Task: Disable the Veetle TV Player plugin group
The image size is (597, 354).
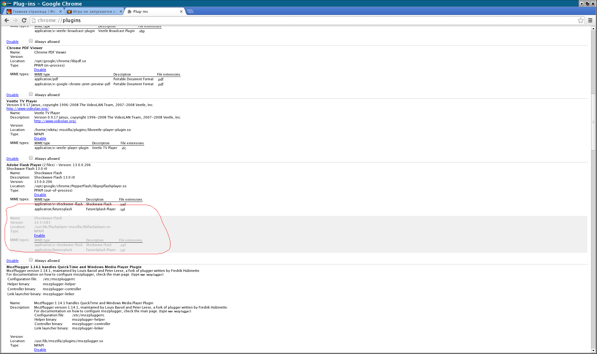Action: pyautogui.click(x=12, y=159)
